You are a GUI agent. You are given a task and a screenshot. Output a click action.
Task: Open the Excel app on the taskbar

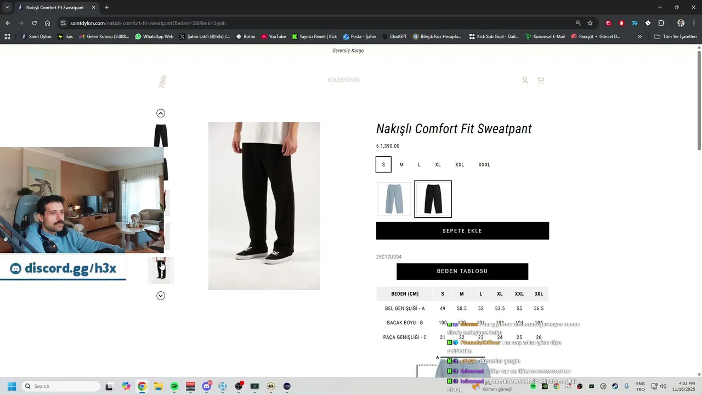[254, 386]
